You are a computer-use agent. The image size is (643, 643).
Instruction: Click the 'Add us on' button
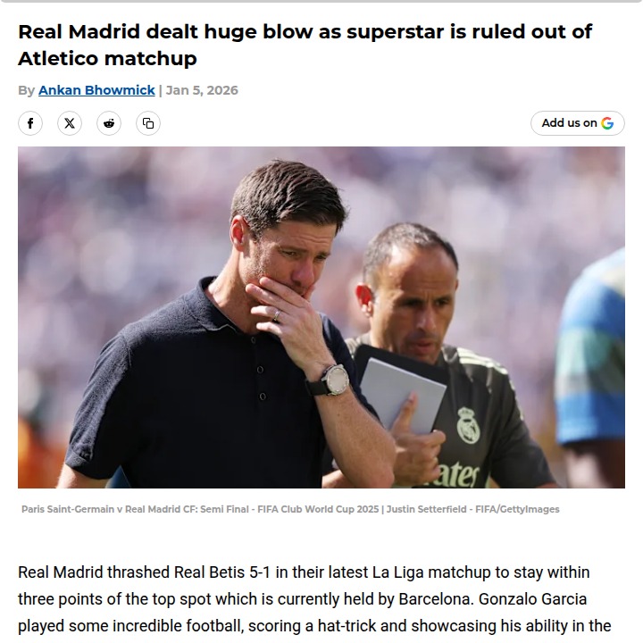click(578, 123)
